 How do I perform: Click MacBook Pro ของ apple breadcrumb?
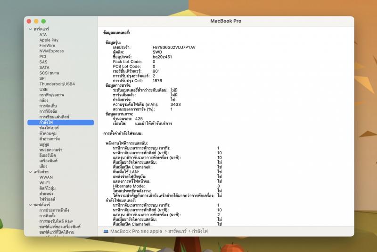coord(136,231)
